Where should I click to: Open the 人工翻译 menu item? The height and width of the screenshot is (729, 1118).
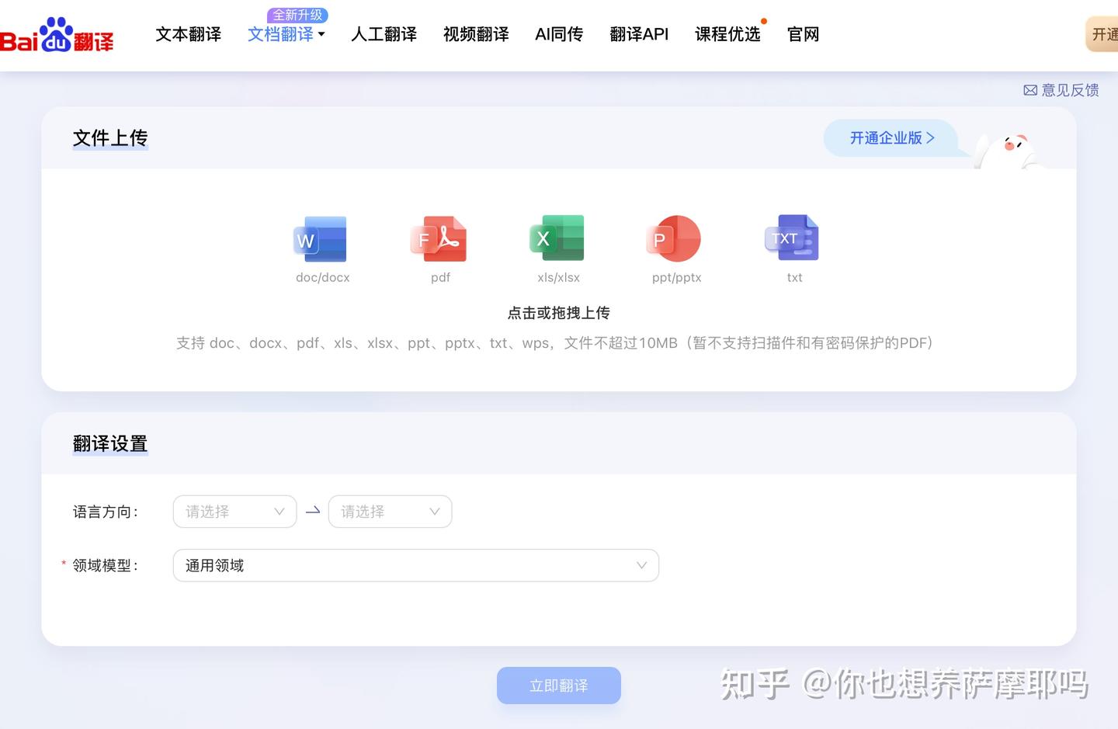tap(384, 34)
